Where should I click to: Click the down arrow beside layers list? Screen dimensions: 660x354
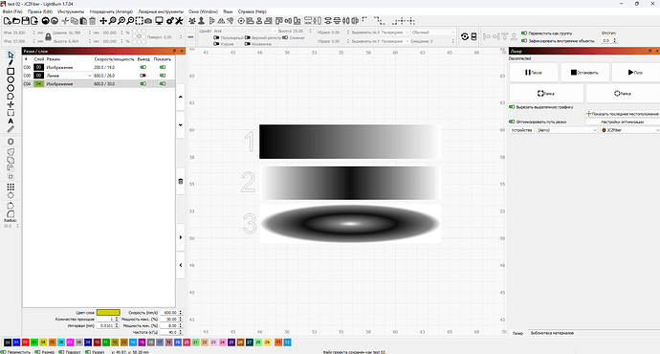pyautogui.click(x=181, y=125)
